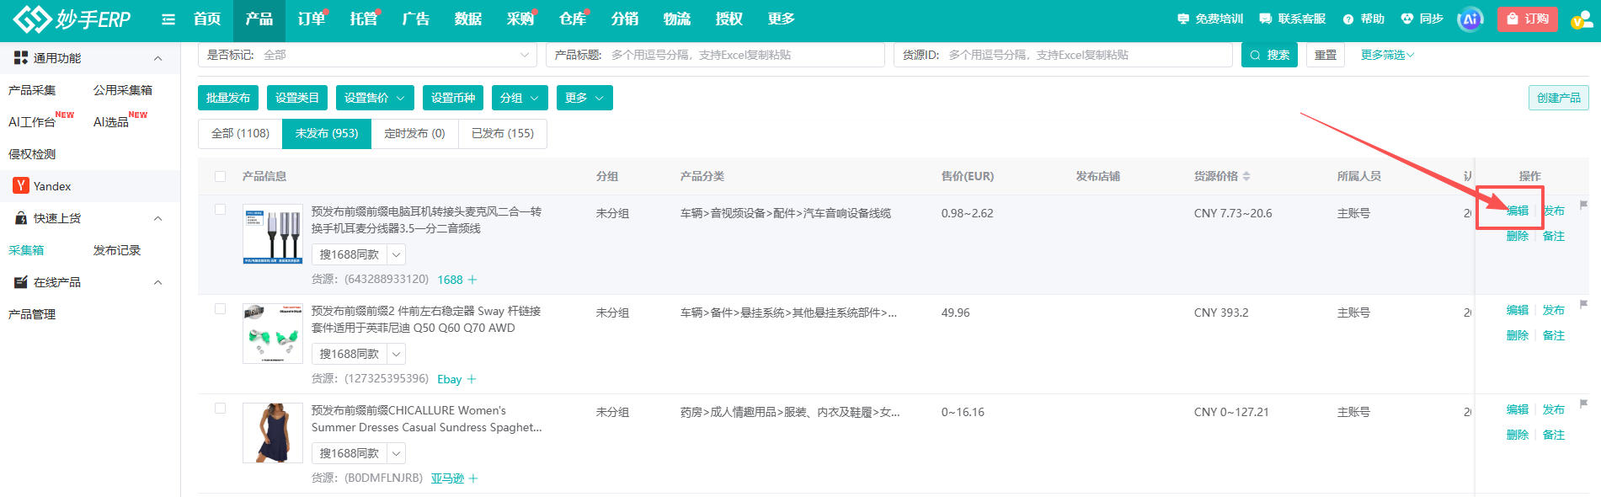Viewport: 1601px width, 497px height.
Task: Switch to 已发布 (155) tab
Action: pyautogui.click(x=503, y=133)
